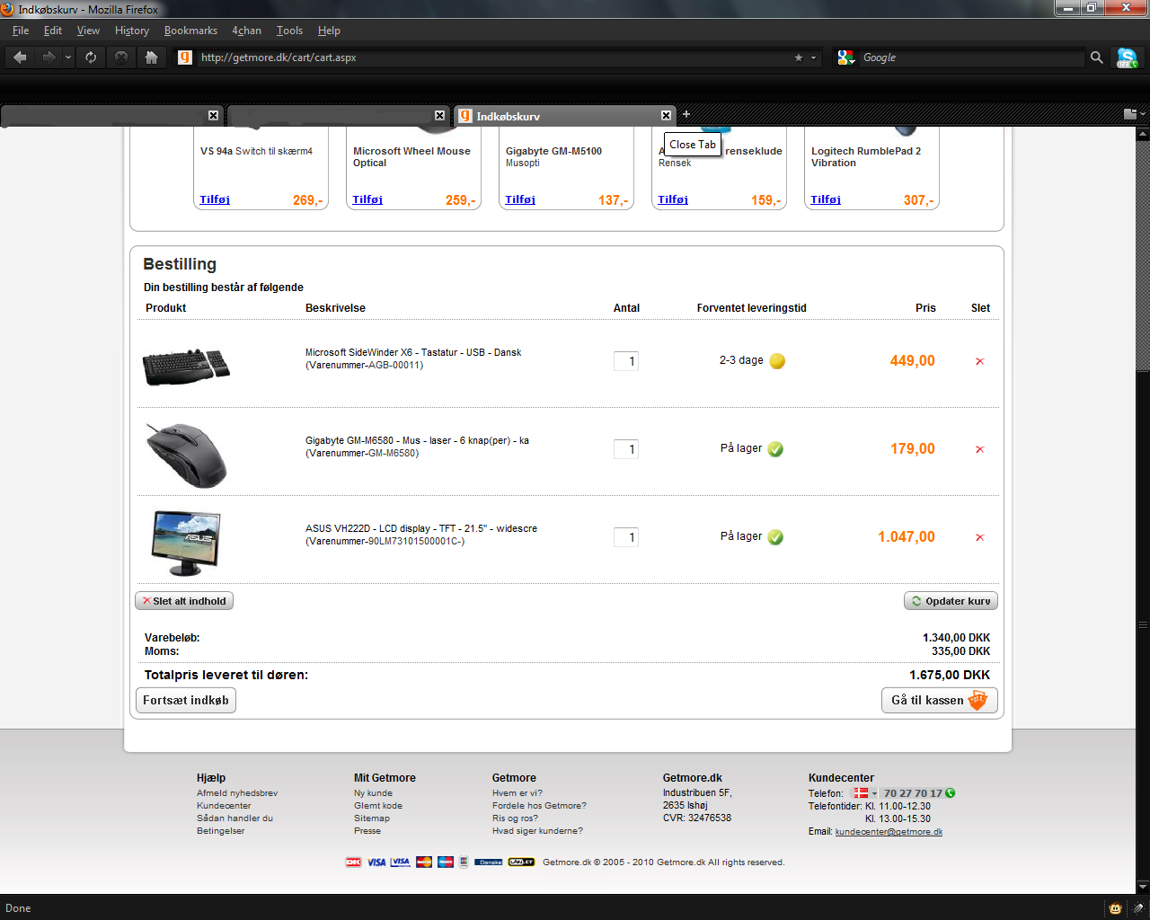Open the ASUS monitor product thumbnail
Screen dimensions: 1150x920
[186, 543]
